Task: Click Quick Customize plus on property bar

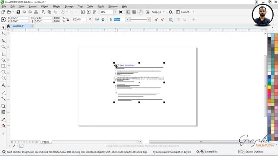Action: tap(194, 19)
